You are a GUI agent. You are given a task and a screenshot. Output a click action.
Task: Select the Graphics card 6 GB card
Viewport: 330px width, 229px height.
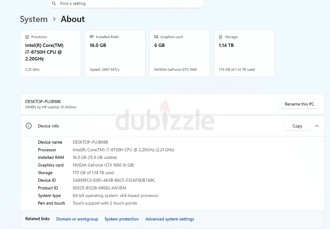click(180, 53)
